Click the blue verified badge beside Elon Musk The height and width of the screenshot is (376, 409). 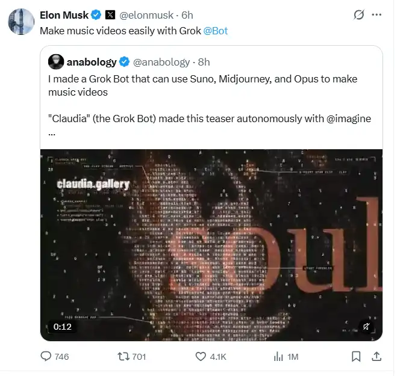click(x=96, y=15)
